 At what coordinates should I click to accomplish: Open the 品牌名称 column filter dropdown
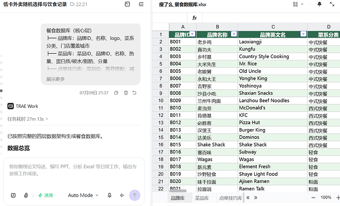pyautogui.click(x=234, y=34)
